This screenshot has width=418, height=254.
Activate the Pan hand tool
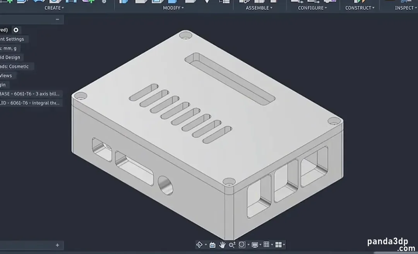point(222,245)
